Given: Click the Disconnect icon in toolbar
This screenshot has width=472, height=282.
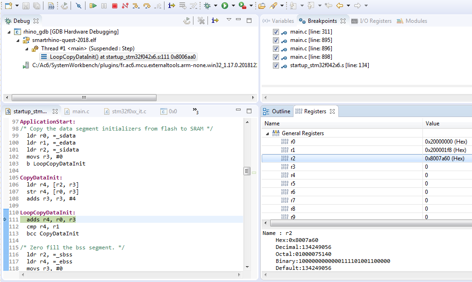Looking at the screenshot, I should click(125, 6).
